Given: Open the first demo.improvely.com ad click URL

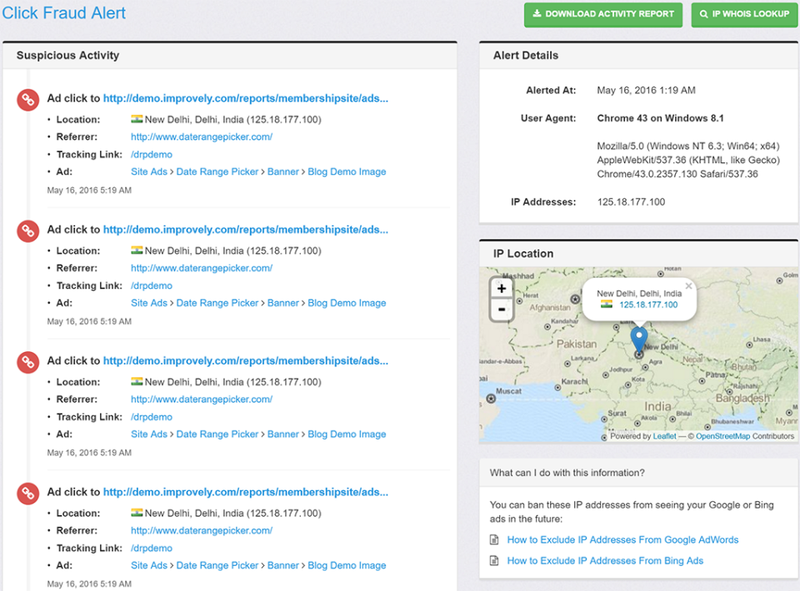Looking at the screenshot, I should tap(244, 97).
